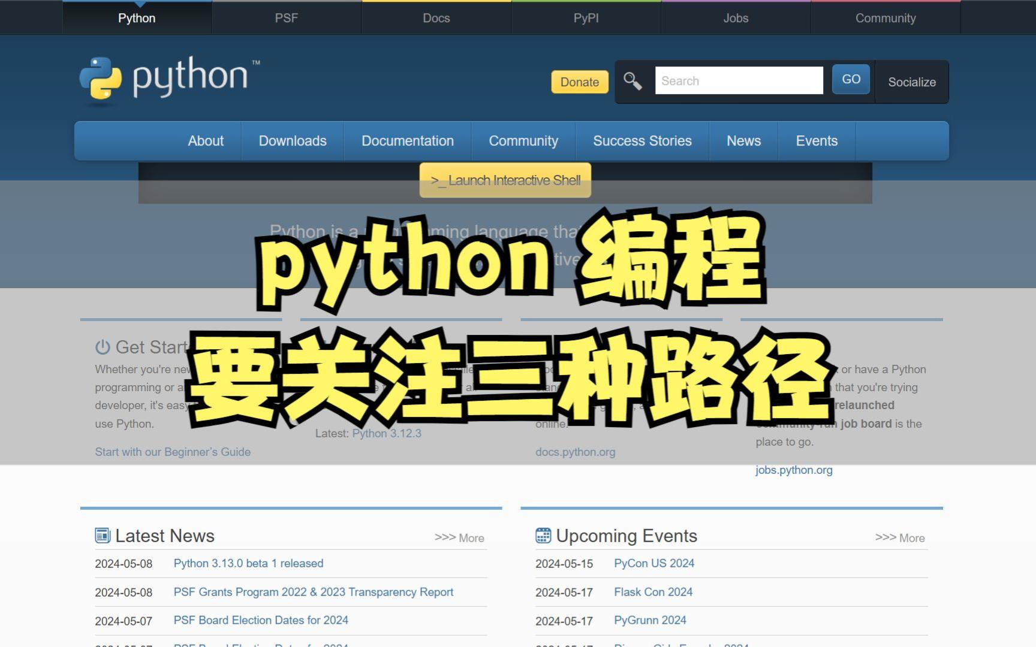Open the Docs top tab
The height and width of the screenshot is (647, 1036).
click(436, 18)
